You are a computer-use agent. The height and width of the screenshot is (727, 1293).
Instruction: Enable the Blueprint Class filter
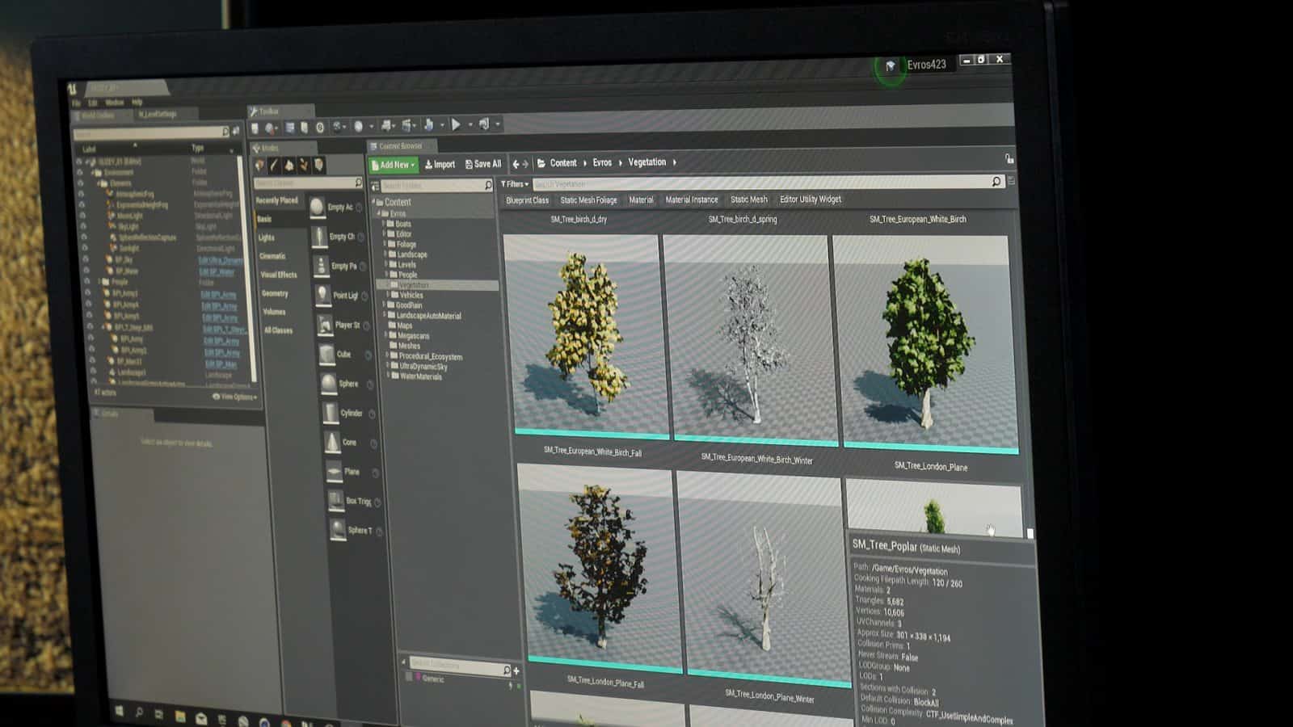tap(527, 200)
